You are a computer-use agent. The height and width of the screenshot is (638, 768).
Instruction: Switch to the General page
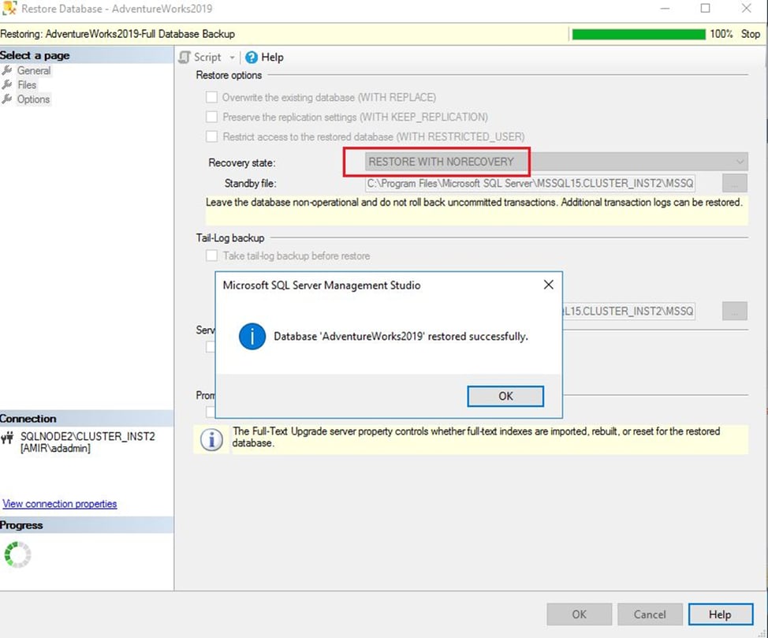[35, 70]
